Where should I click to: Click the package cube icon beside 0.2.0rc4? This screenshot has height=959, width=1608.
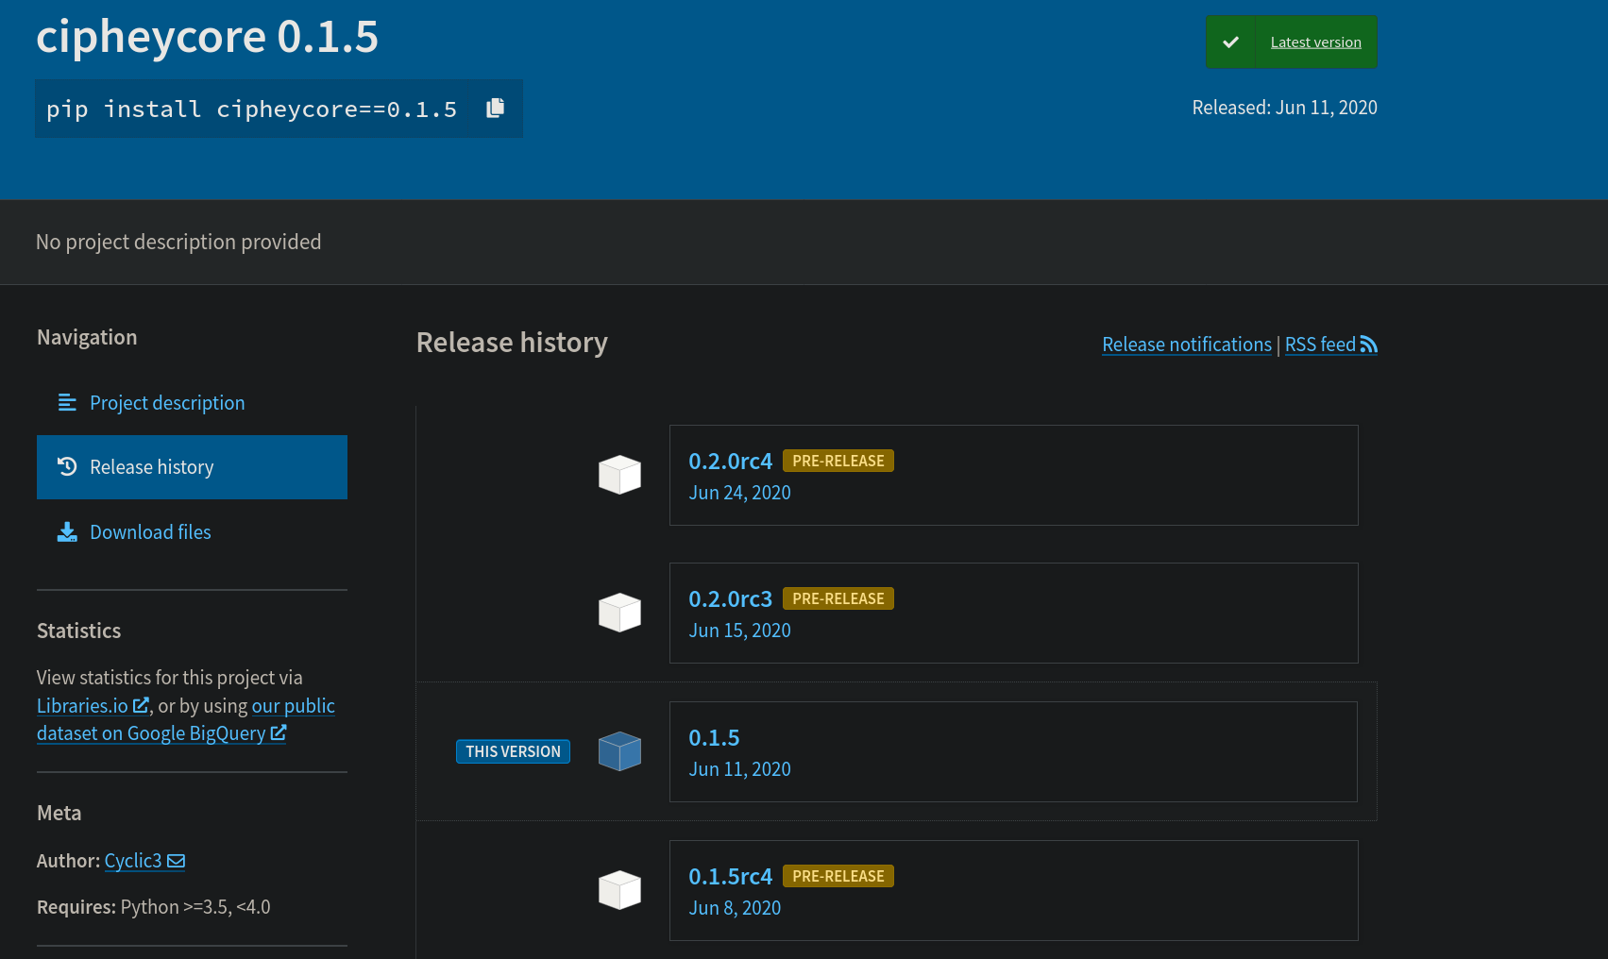[619, 475]
